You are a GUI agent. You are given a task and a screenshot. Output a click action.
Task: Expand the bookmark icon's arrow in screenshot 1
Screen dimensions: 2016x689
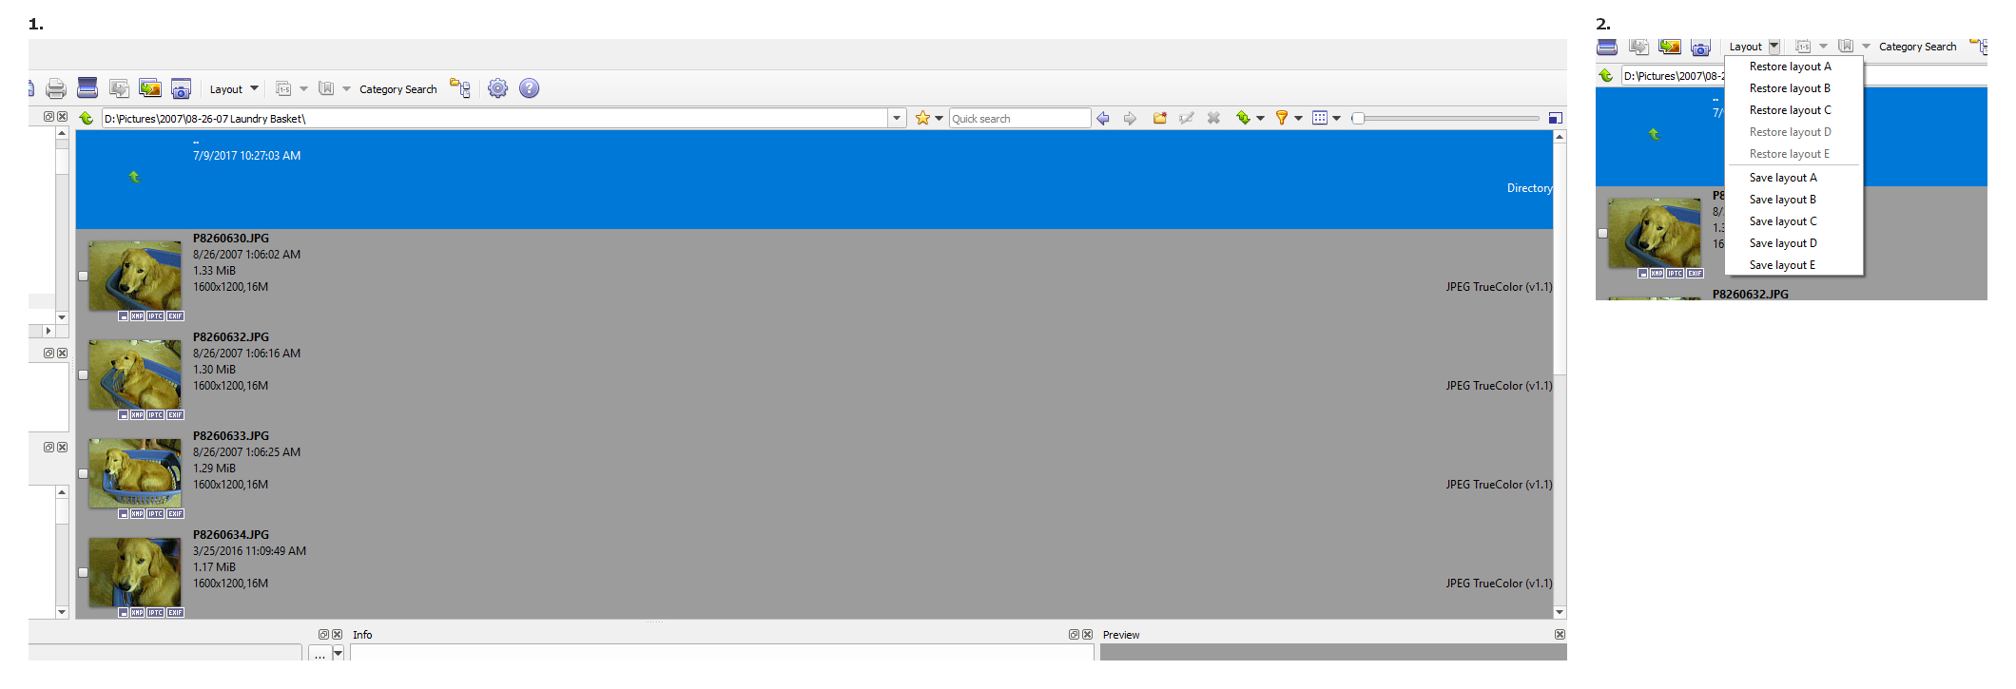(x=347, y=88)
